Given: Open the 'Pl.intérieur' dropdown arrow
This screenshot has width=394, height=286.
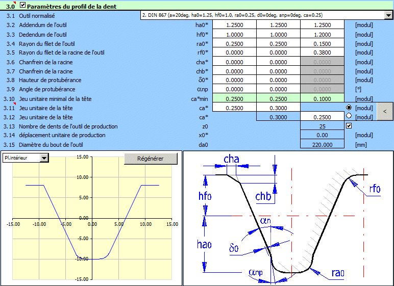Looking at the screenshot, I should pos(44,158).
